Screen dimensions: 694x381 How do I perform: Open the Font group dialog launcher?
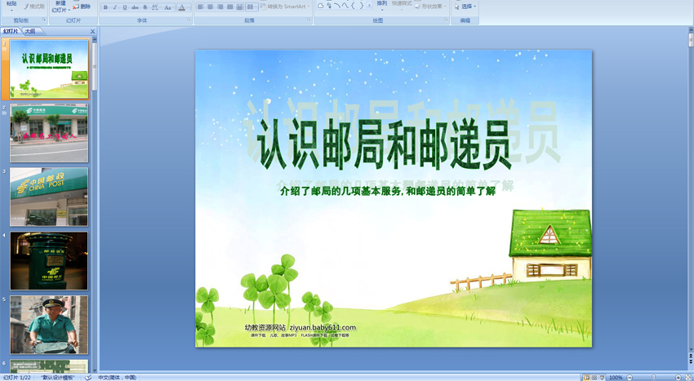pos(189,20)
